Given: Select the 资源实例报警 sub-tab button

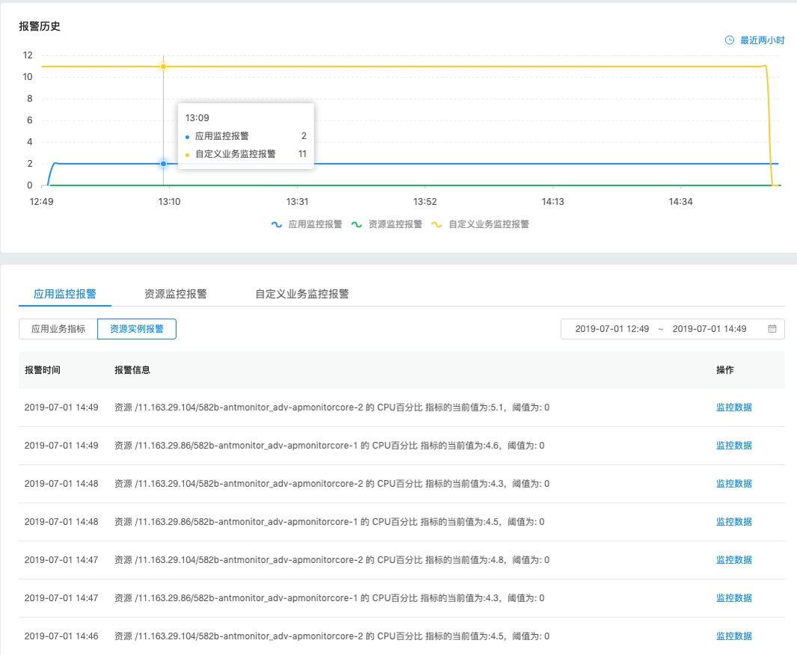Looking at the screenshot, I should [137, 328].
